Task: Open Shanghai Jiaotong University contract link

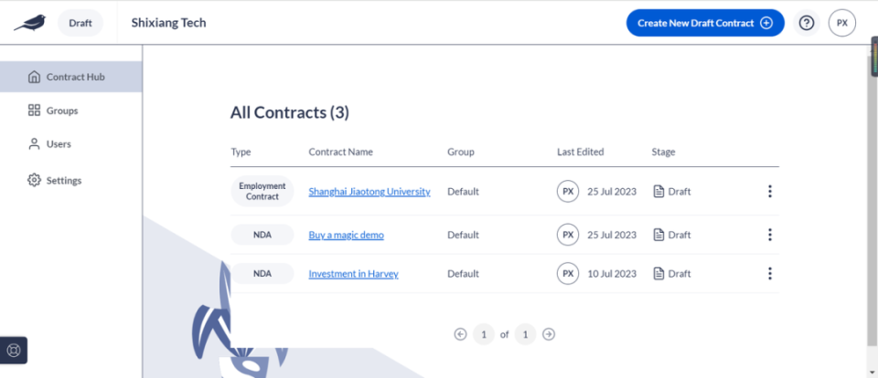Action: 369,192
